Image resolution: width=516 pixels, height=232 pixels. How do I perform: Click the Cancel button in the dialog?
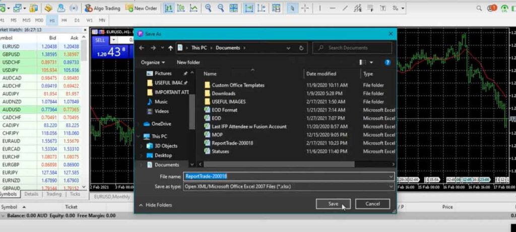(x=372, y=204)
